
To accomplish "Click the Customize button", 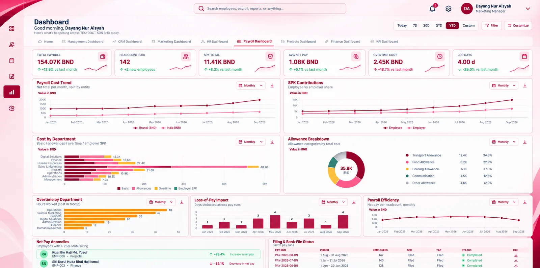I will pos(518,25).
